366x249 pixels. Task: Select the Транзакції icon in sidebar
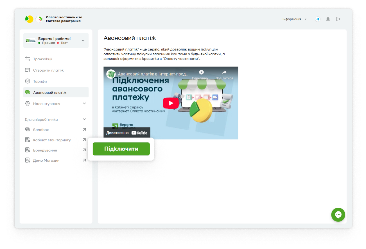pos(27,59)
